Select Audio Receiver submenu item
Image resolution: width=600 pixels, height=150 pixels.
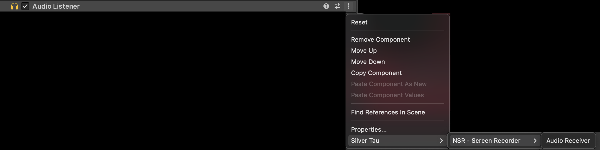[x=568, y=141]
